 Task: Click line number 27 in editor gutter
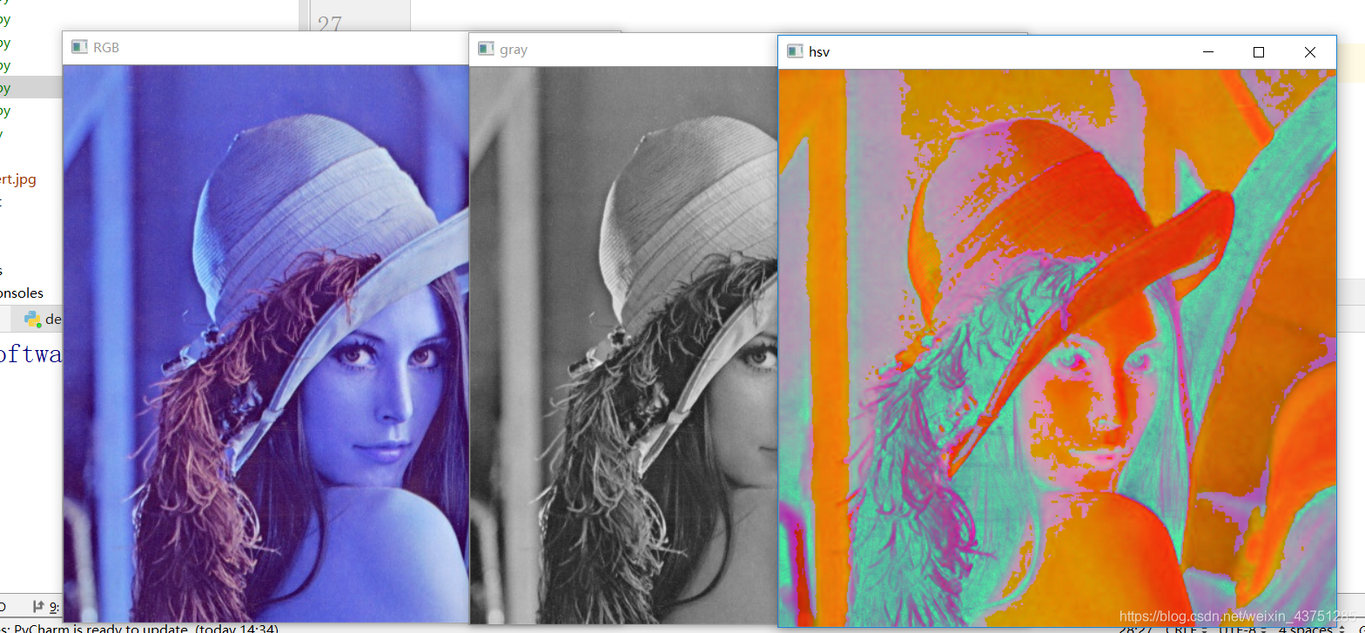tap(330, 24)
